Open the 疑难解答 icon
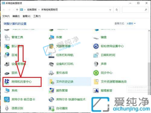 (96, 90)
